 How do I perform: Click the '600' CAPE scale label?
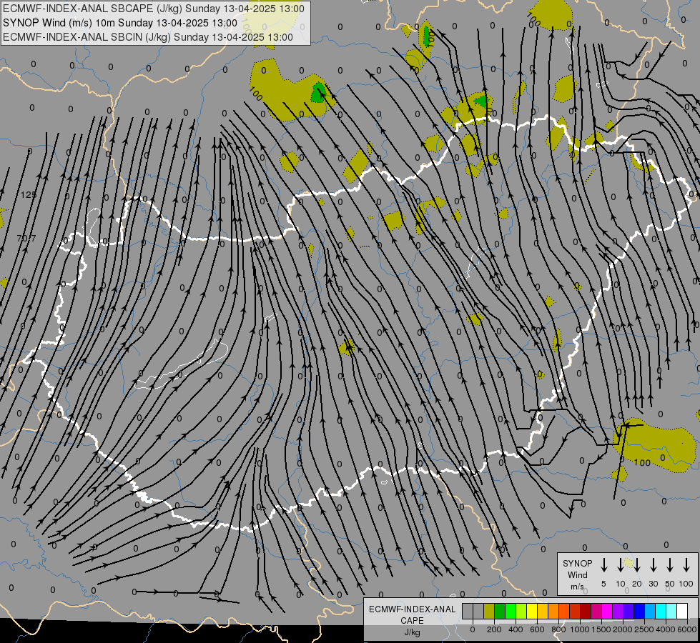[537, 629]
